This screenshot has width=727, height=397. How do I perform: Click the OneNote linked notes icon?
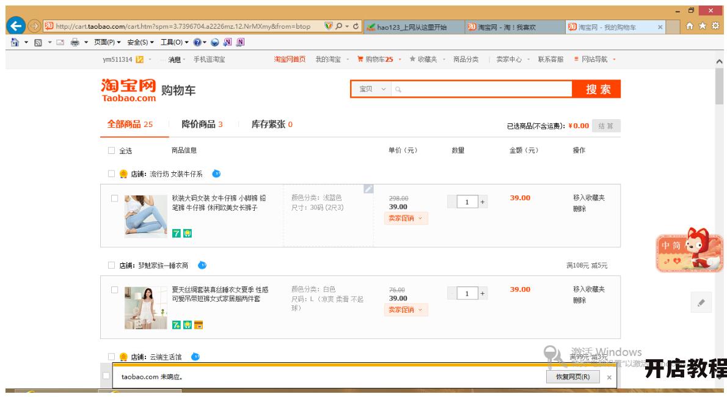click(240, 42)
